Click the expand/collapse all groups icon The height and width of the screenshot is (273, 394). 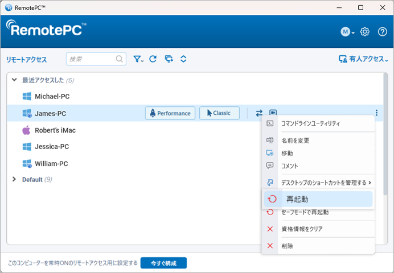[183, 59]
